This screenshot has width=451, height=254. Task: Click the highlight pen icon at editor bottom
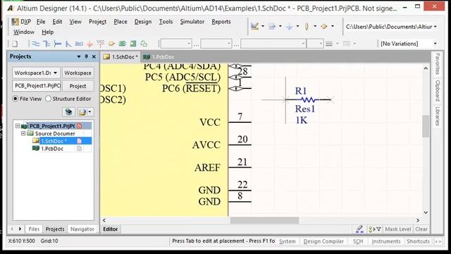point(359,229)
